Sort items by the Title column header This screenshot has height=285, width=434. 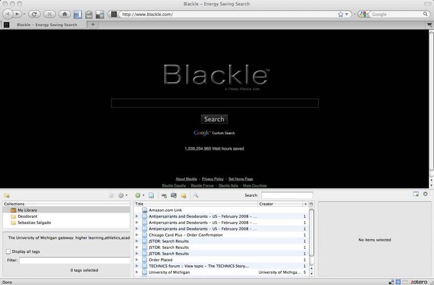196,204
